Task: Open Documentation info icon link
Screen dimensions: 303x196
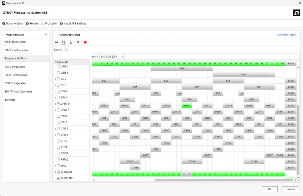Action: 13,24
